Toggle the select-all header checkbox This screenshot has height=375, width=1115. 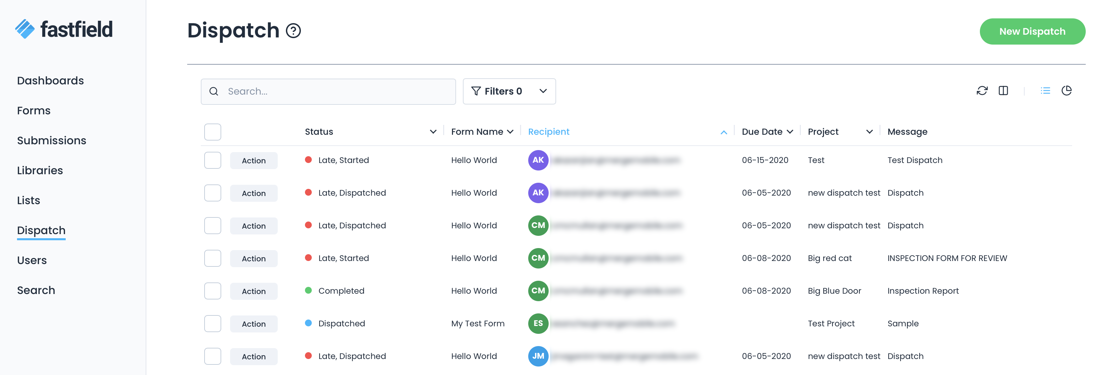pyautogui.click(x=212, y=132)
